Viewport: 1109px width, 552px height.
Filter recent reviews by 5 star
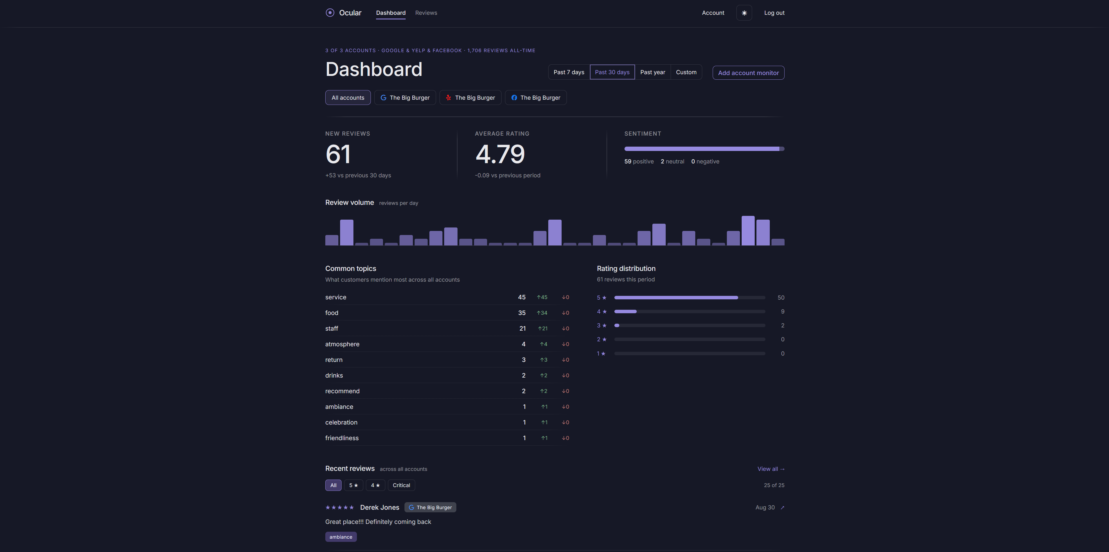[353, 485]
